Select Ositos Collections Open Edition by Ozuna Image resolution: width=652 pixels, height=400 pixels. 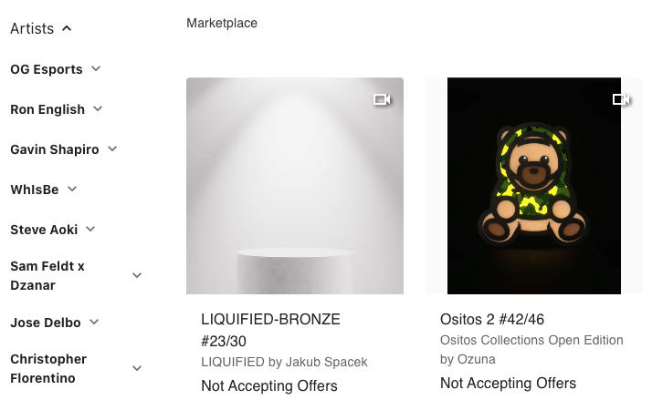pyautogui.click(x=531, y=349)
